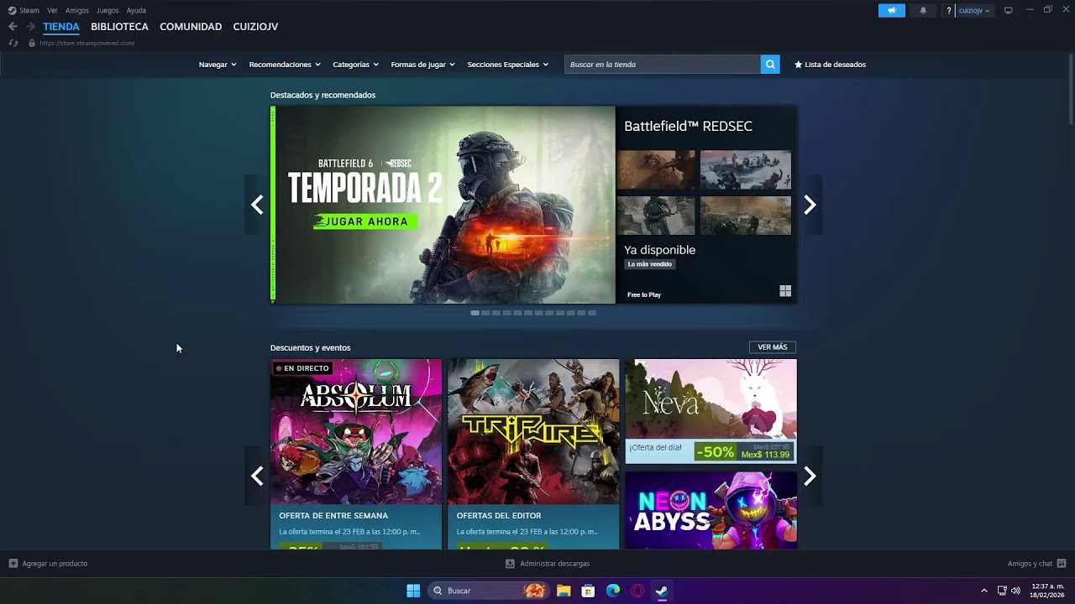Run store search with the magnifier button
The height and width of the screenshot is (604, 1075).
(770, 64)
